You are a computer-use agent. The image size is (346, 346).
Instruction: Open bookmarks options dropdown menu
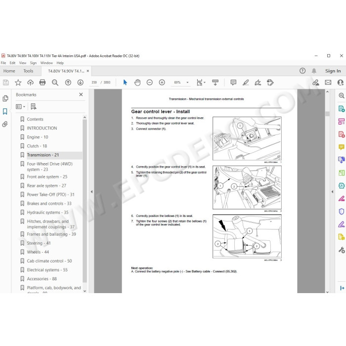(20, 107)
